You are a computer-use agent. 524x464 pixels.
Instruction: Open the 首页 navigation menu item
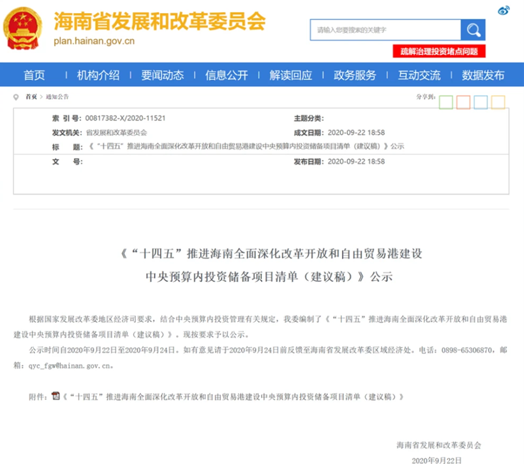pyautogui.click(x=34, y=75)
